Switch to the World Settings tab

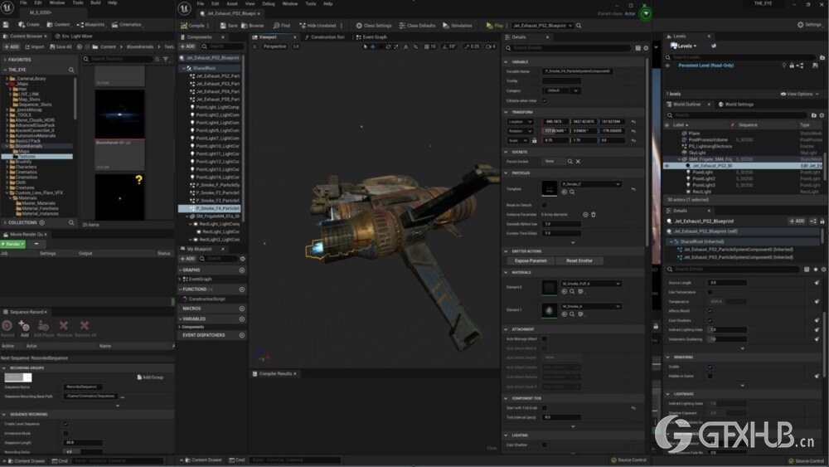pos(736,105)
